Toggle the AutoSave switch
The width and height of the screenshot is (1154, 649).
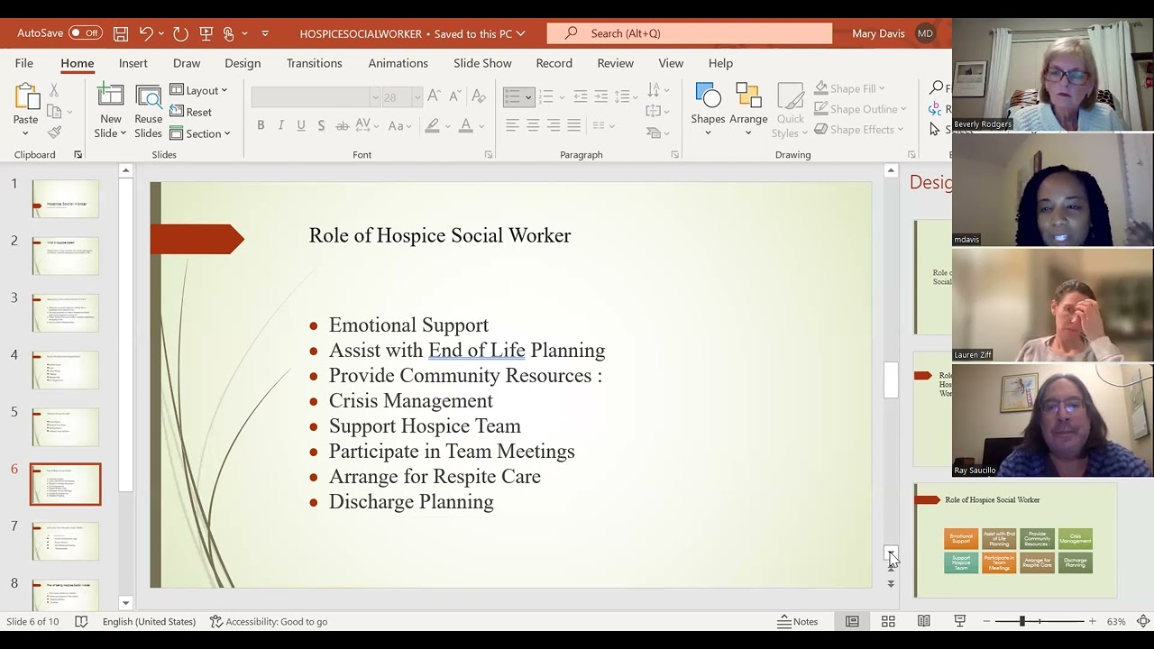86,33
